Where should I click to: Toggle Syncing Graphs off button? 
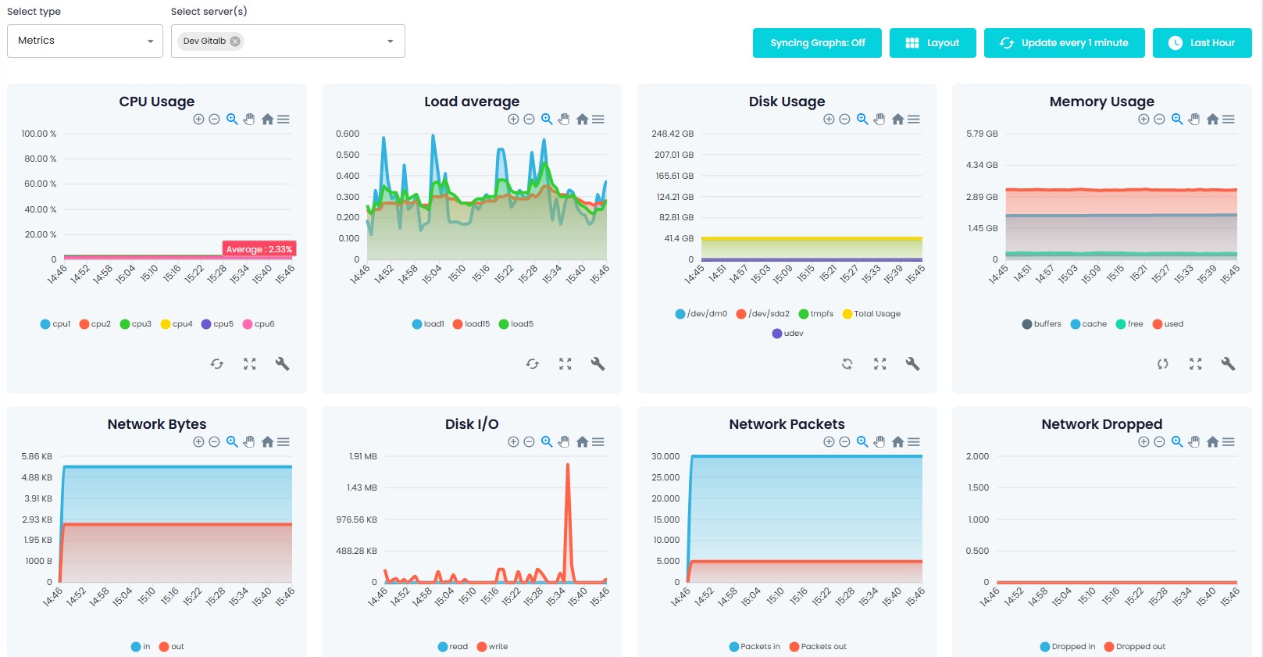tap(817, 43)
